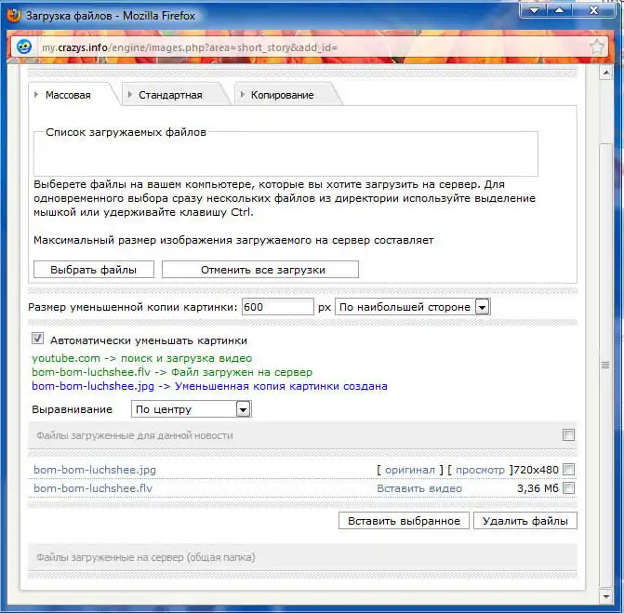Click the Firefox logo icon in title bar
Image resolution: width=624 pixels, height=613 pixels.
[x=14, y=15]
